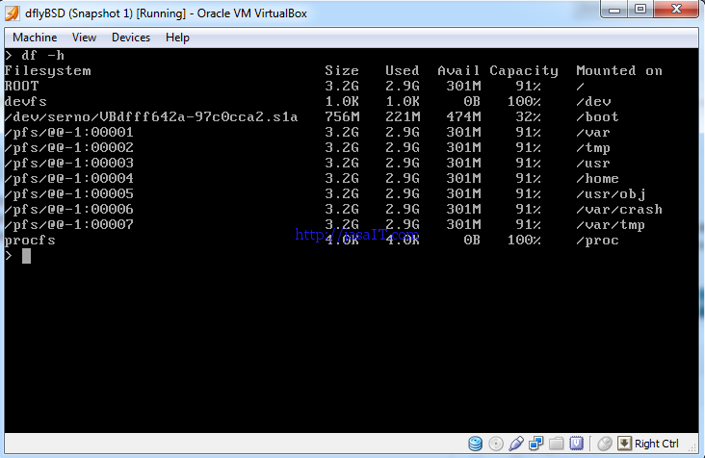Open the Machine menu

35,38
